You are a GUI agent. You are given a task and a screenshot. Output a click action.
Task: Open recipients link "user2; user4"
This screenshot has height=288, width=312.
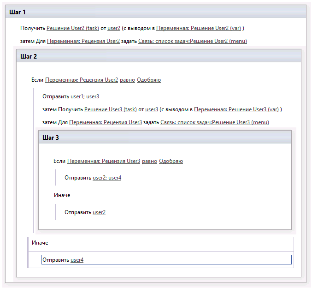[x=107, y=178]
